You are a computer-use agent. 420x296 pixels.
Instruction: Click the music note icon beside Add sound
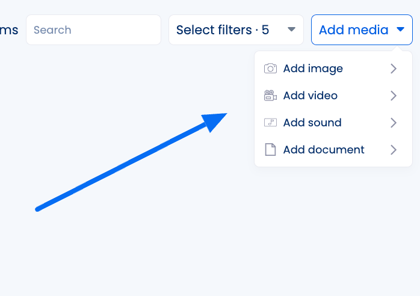tap(270, 123)
